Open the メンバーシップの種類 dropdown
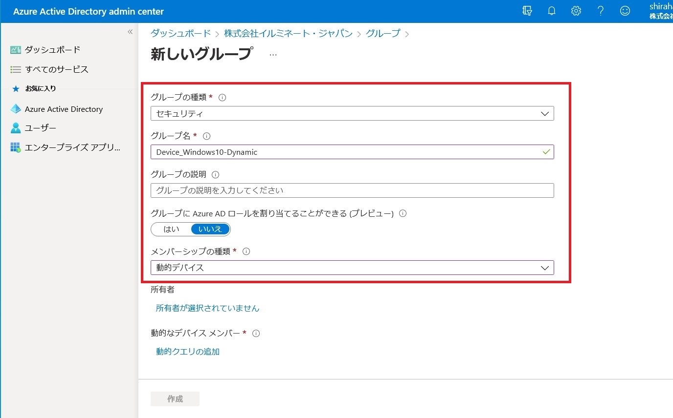 [352, 268]
